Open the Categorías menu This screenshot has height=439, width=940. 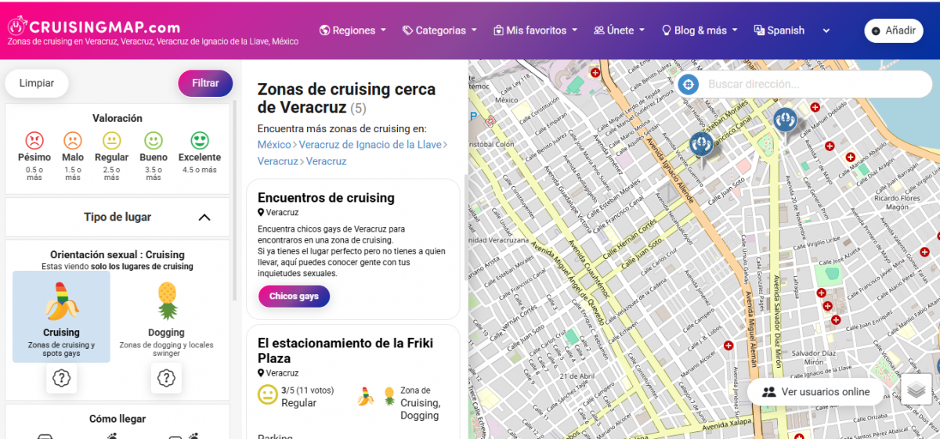coord(439,31)
